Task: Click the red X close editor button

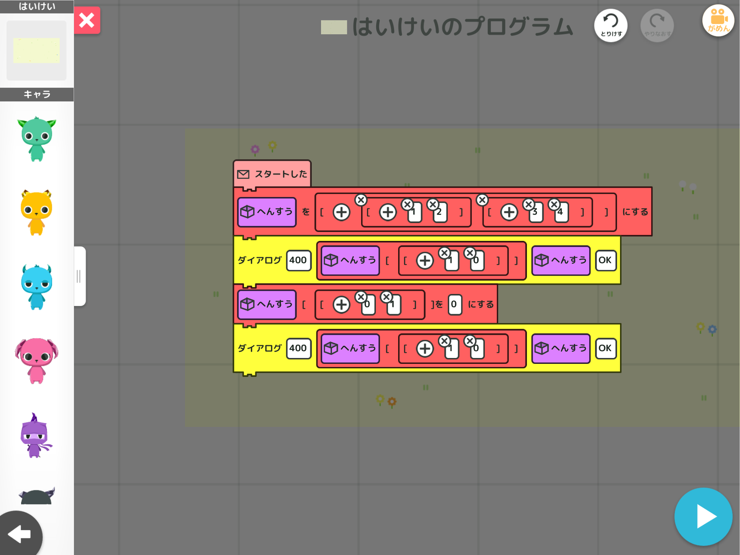Action: pyautogui.click(x=87, y=21)
